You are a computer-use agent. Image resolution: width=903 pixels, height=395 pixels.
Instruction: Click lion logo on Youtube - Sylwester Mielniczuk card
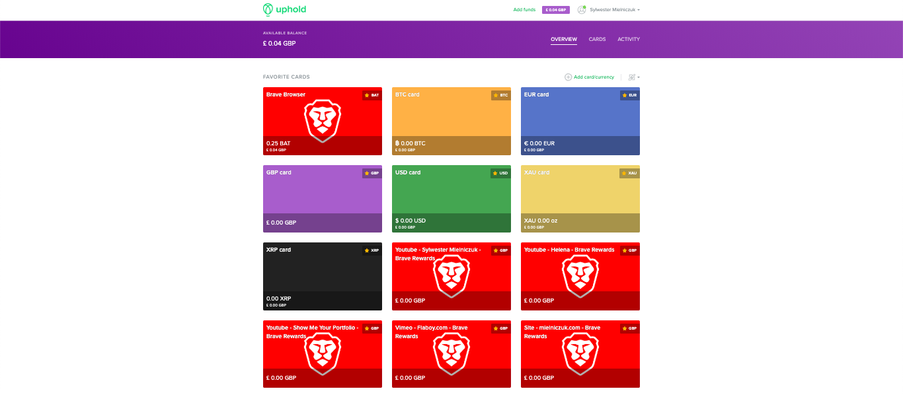[451, 277]
